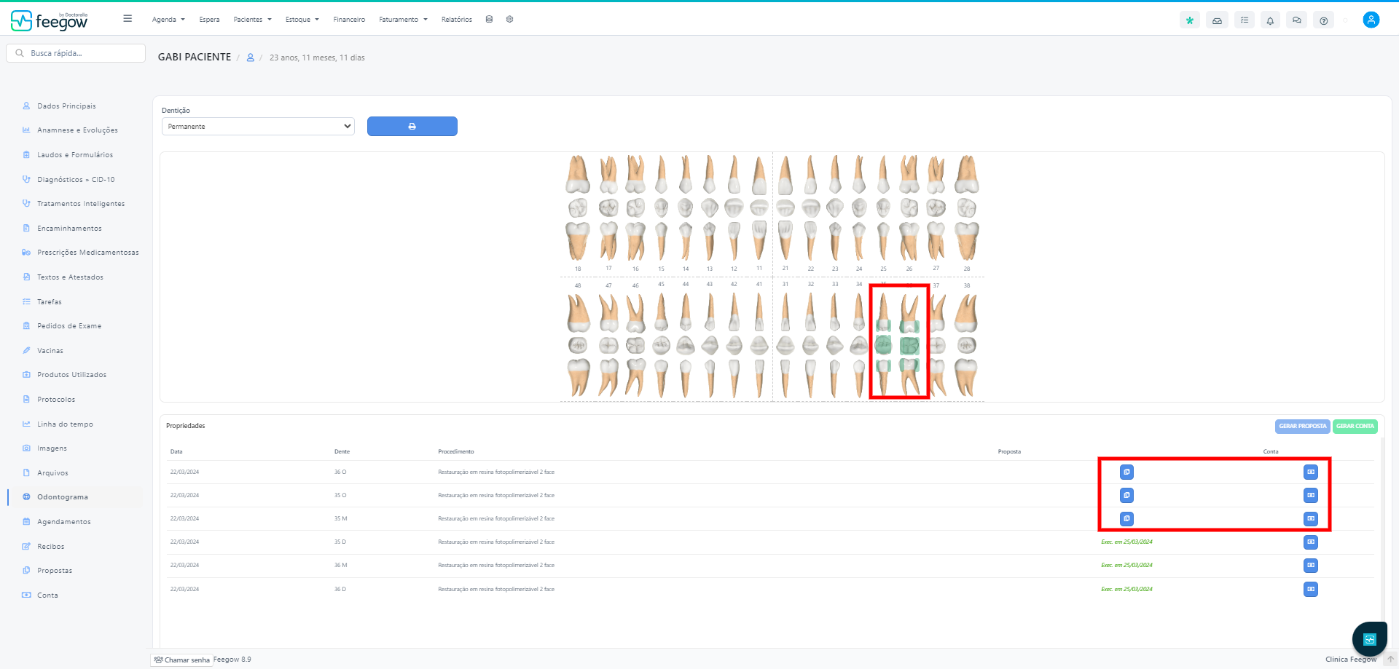Open Conta in sidebar

tap(47, 595)
